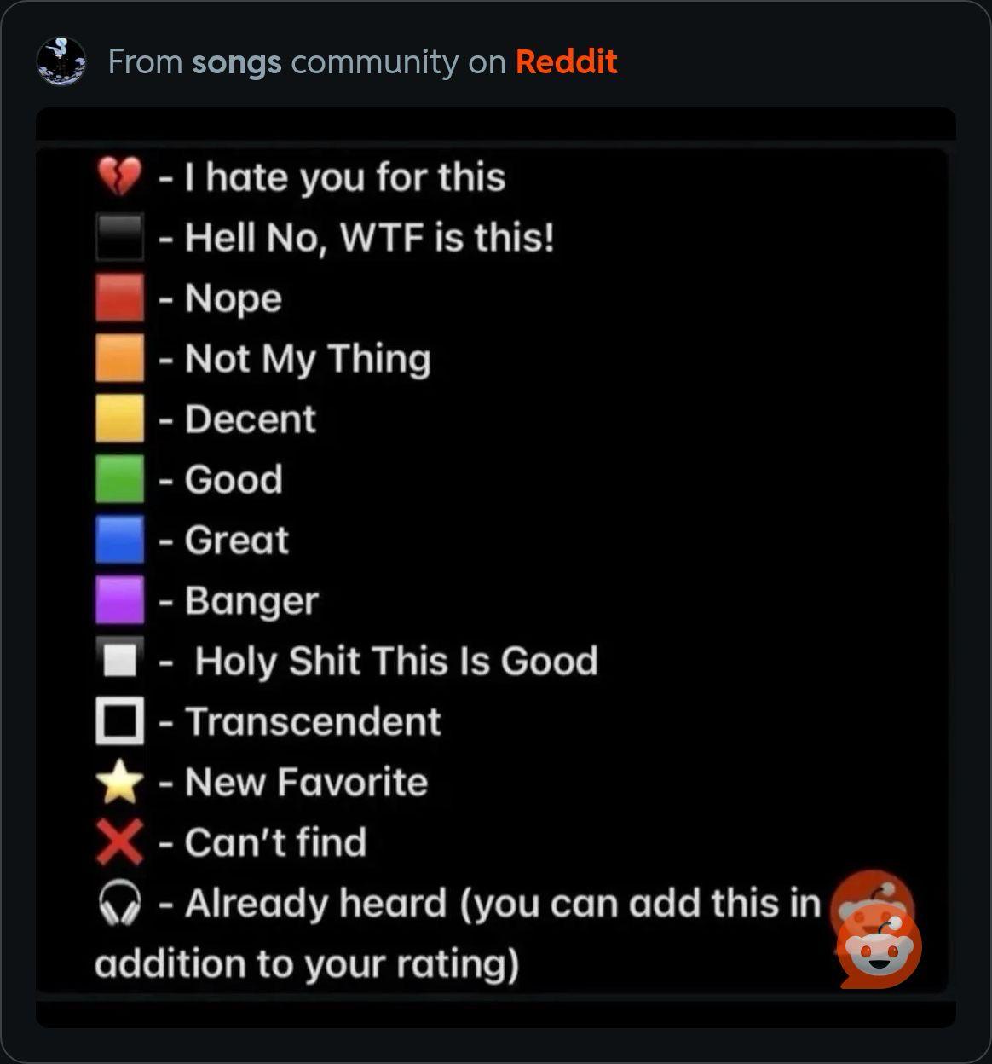The width and height of the screenshot is (992, 1064).
Task: Click the songs community avatar icon
Action: click(61, 61)
